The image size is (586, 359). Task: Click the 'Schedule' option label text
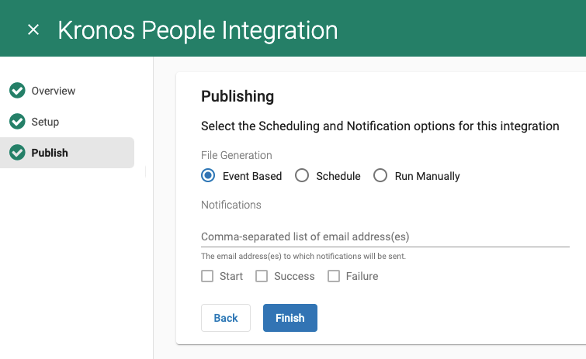click(338, 176)
